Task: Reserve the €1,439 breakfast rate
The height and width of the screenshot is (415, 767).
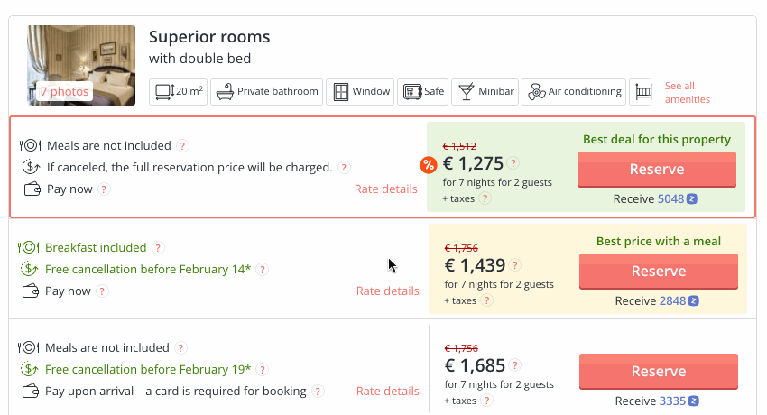Action: tap(659, 272)
